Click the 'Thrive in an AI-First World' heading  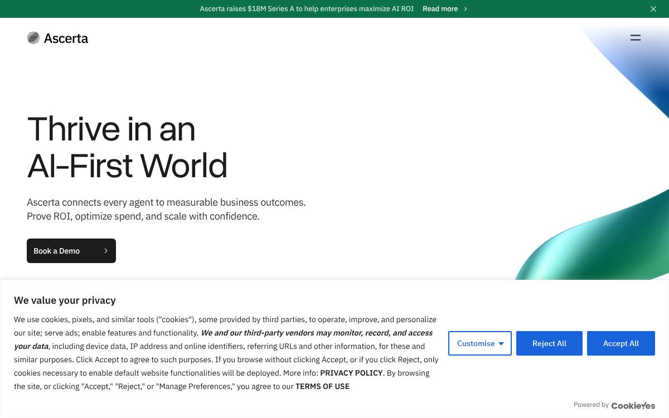tap(127, 147)
